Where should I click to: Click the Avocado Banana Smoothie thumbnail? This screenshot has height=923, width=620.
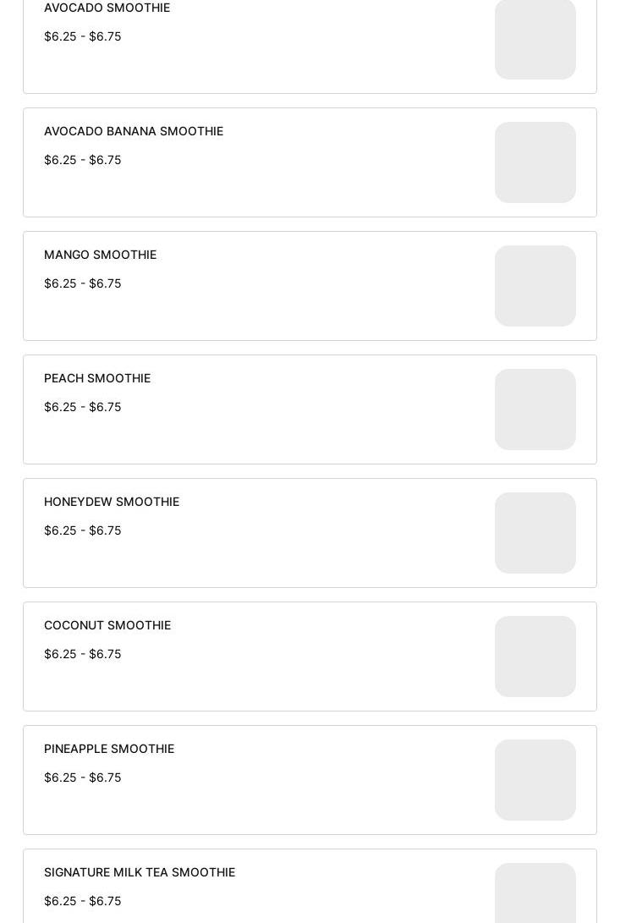535,162
